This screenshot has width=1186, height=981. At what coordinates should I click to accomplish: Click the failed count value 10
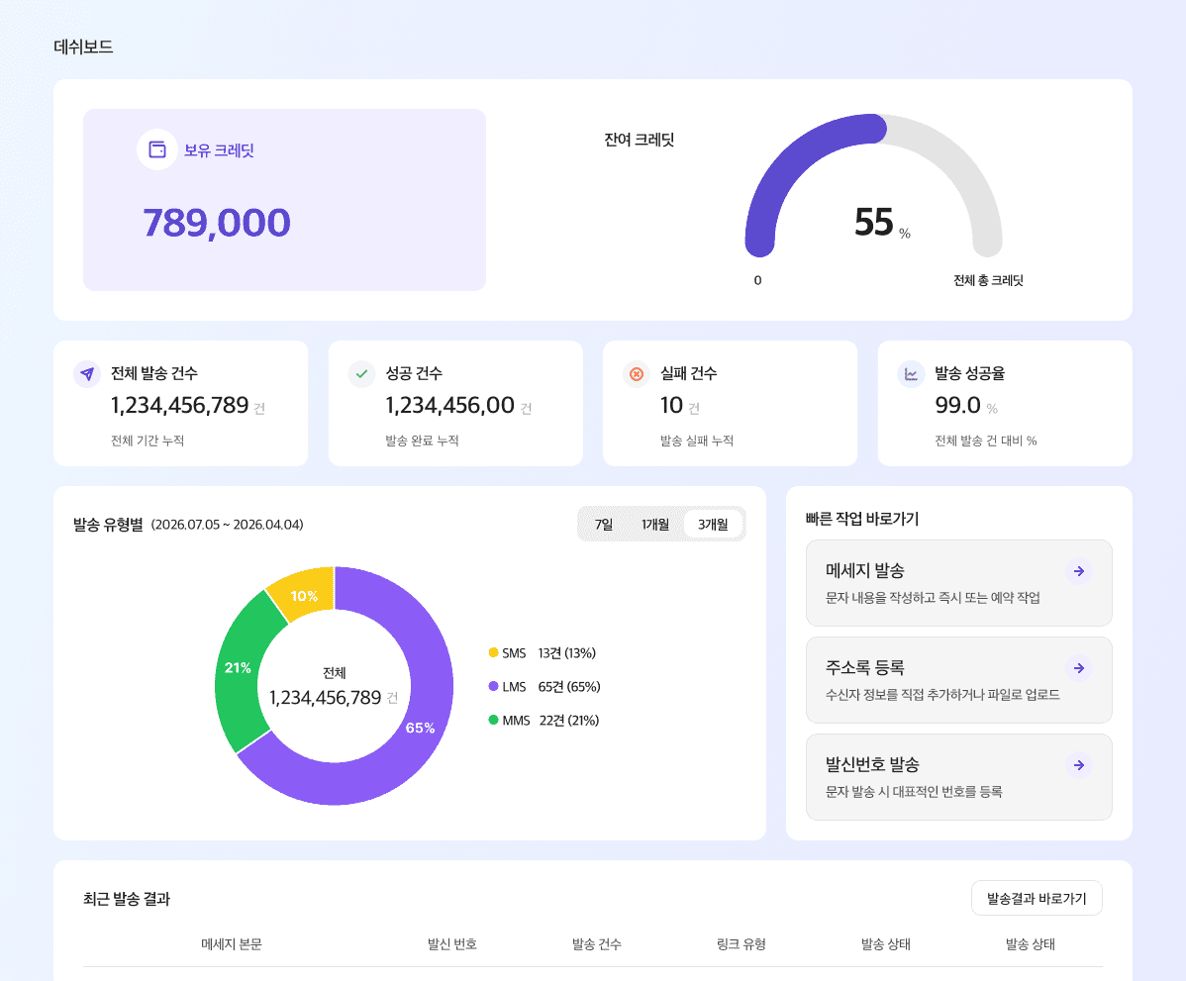pyautogui.click(x=671, y=406)
